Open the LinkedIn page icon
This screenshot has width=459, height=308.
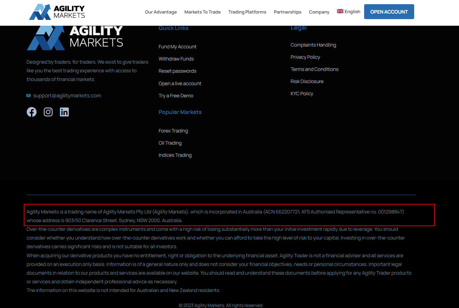[64, 112]
